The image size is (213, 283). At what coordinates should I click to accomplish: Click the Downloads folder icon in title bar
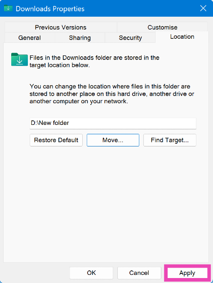(x=8, y=8)
